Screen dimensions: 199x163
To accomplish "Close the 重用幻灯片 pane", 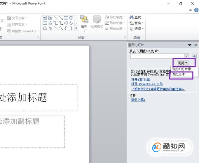I will coord(195,45).
